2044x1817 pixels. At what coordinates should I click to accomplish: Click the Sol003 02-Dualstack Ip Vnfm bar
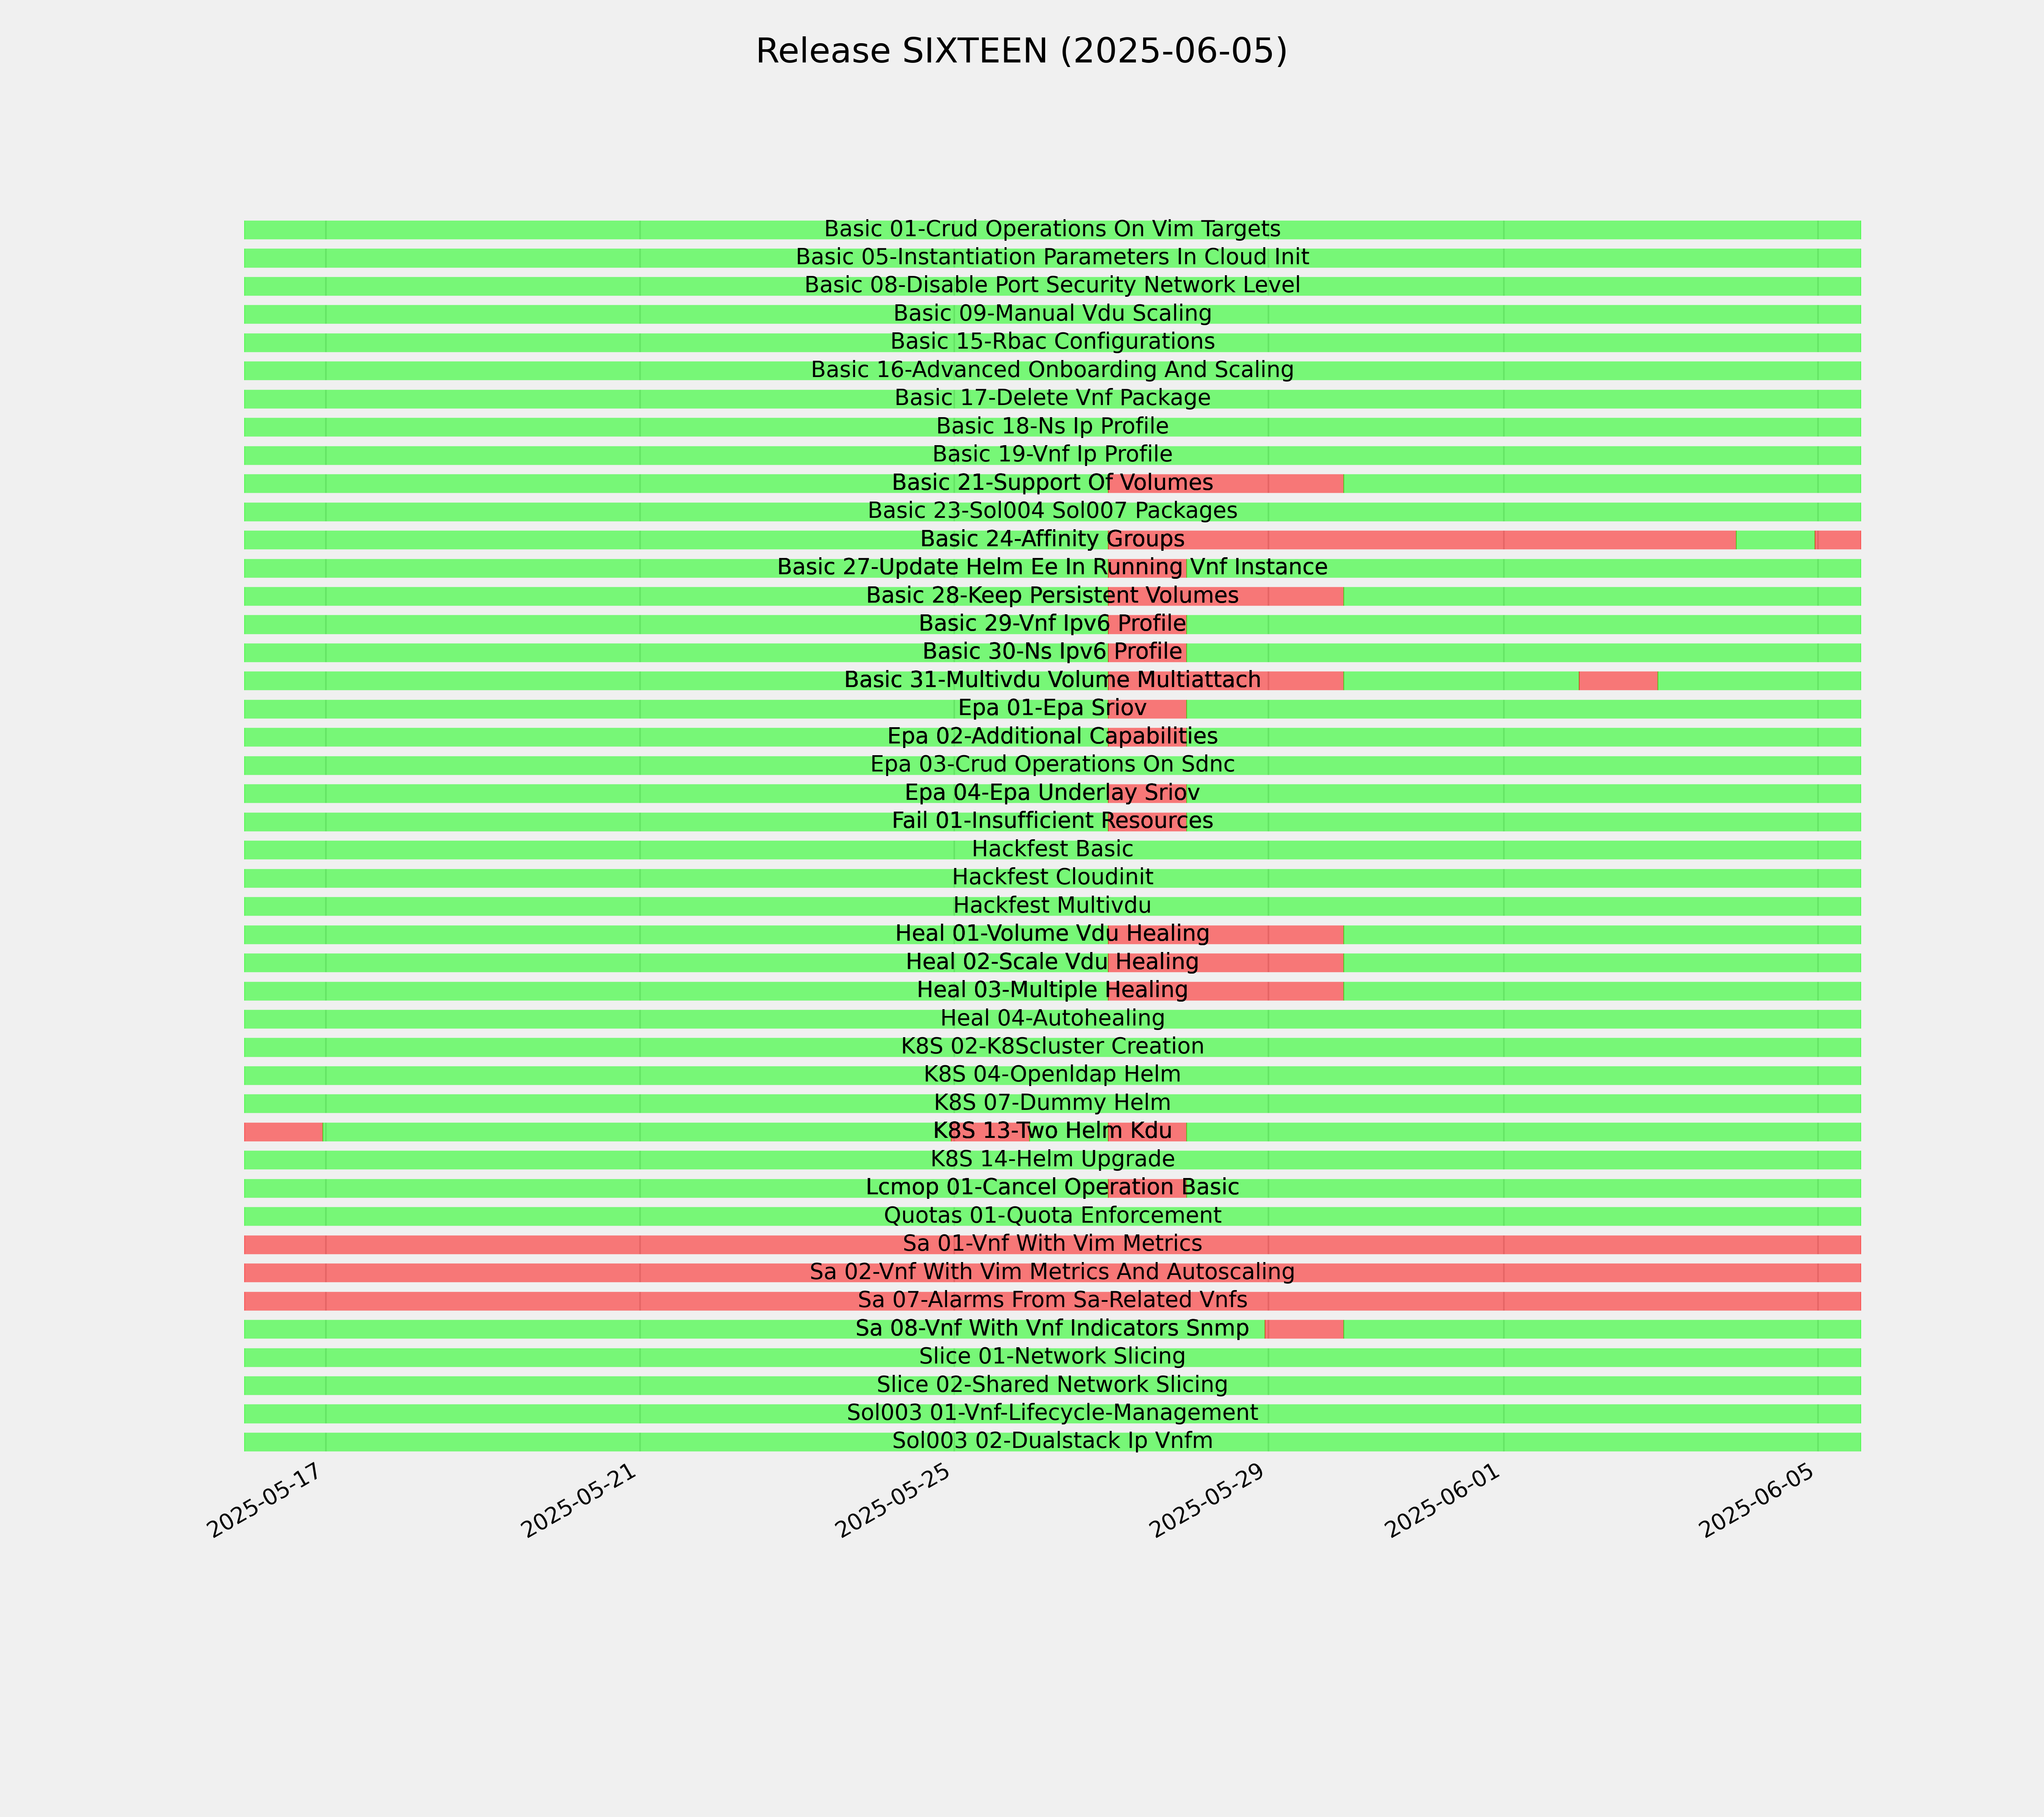(1052, 1442)
